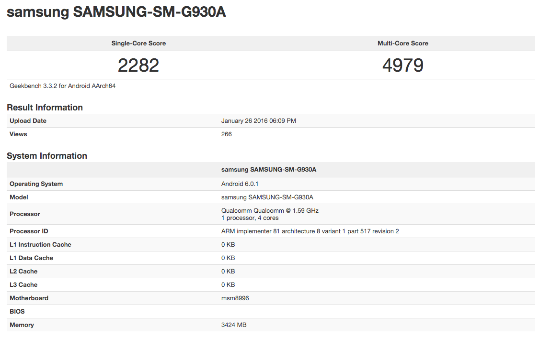Click the System Information section heading

point(47,156)
